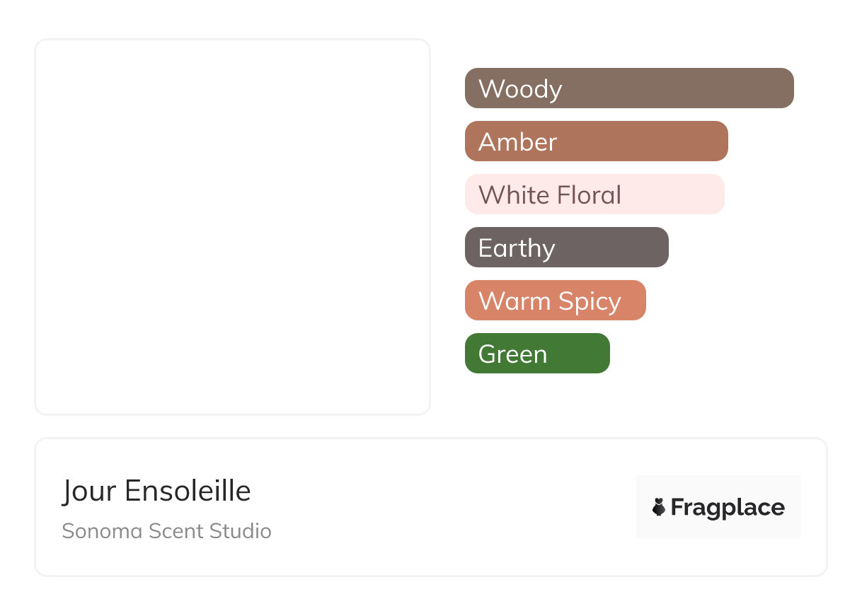This screenshot has height=611, width=862.
Task: Open the Fragplace wordmark logo
Action: click(728, 508)
